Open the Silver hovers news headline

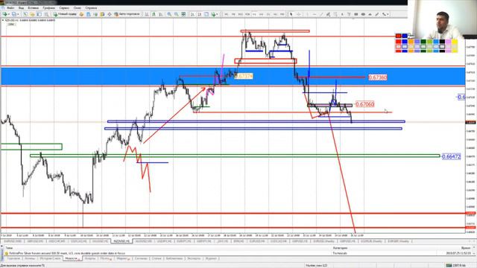pos(67,253)
